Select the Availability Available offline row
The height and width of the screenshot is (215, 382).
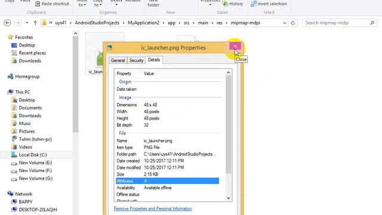168,188
